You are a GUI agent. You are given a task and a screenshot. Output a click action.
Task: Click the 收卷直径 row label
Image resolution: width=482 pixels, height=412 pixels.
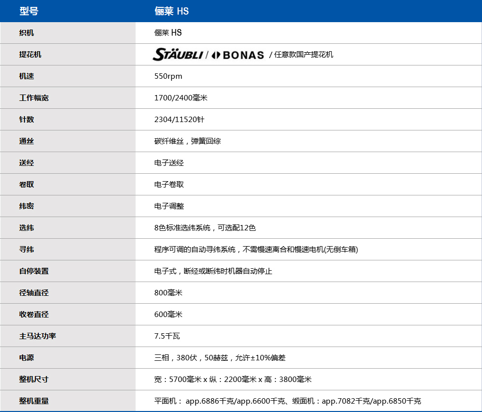(x=34, y=315)
